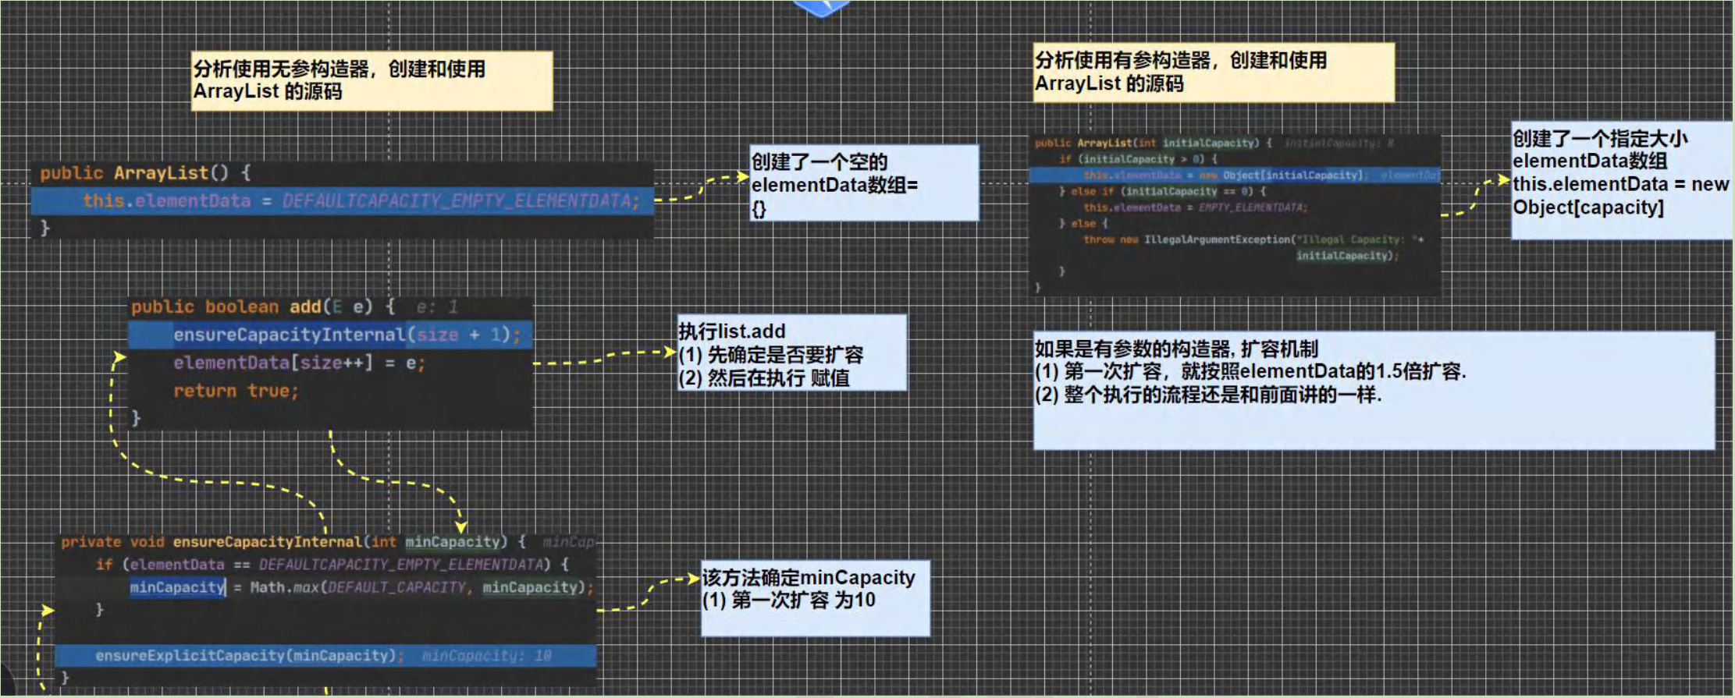Viewport: 1735px width, 698px height.
Task: Click the ArrayList(int initialCapacity) code snippet
Action: [1235, 214]
